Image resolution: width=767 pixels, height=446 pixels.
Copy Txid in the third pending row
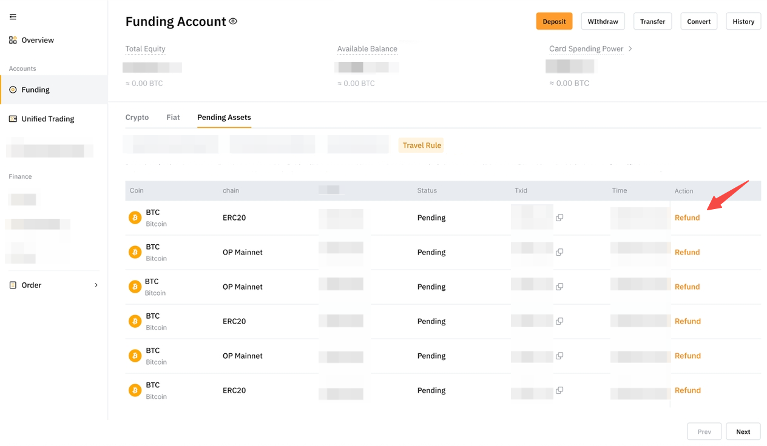click(x=559, y=287)
